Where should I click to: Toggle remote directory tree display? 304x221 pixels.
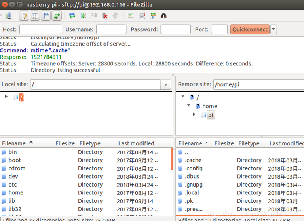click(46, 16)
